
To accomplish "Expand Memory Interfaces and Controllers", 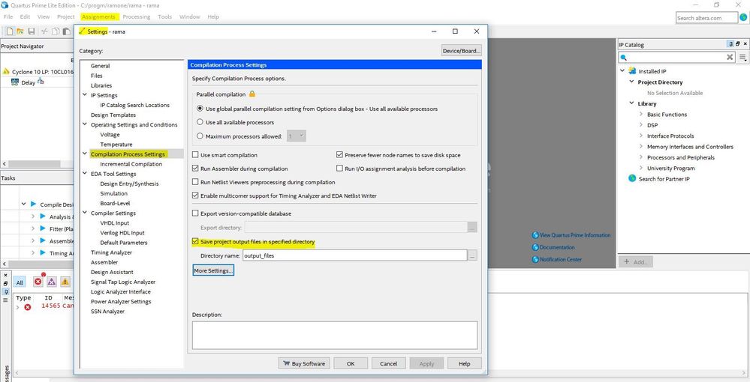I will [641, 147].
